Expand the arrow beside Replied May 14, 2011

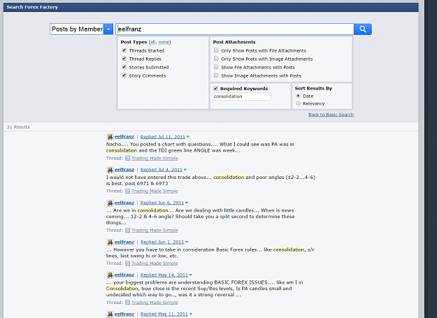[191, 275]
